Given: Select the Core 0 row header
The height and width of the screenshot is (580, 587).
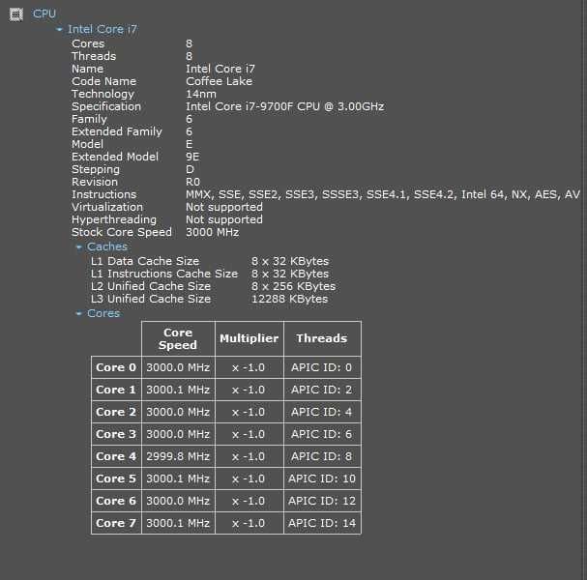Looking at the screenshot, I should tap(116, 367).
